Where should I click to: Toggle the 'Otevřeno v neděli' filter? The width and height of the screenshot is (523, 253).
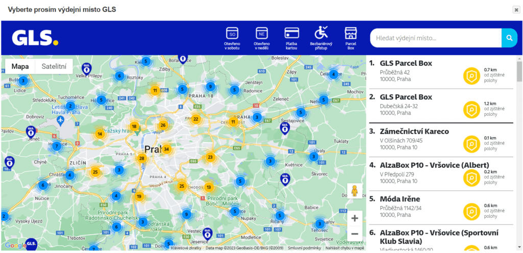(x=262, y=38)
